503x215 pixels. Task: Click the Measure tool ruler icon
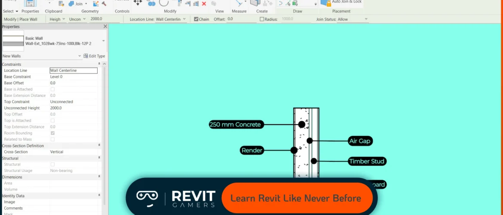click(238, 3)
